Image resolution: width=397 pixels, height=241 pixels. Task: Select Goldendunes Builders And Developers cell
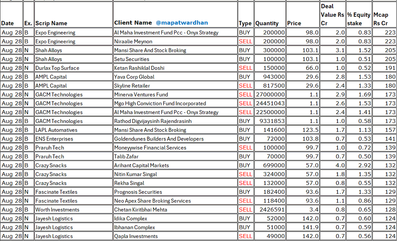(175, 139)
